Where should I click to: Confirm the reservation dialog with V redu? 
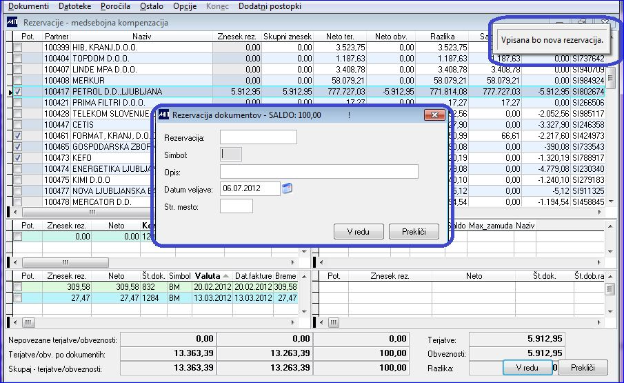(359, 231)
